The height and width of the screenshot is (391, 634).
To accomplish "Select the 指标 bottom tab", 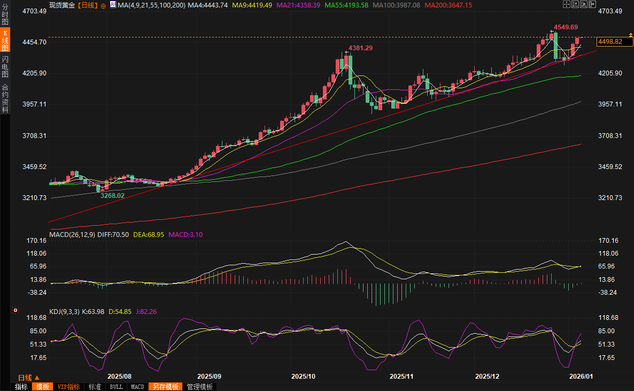I will click(21, 387).
